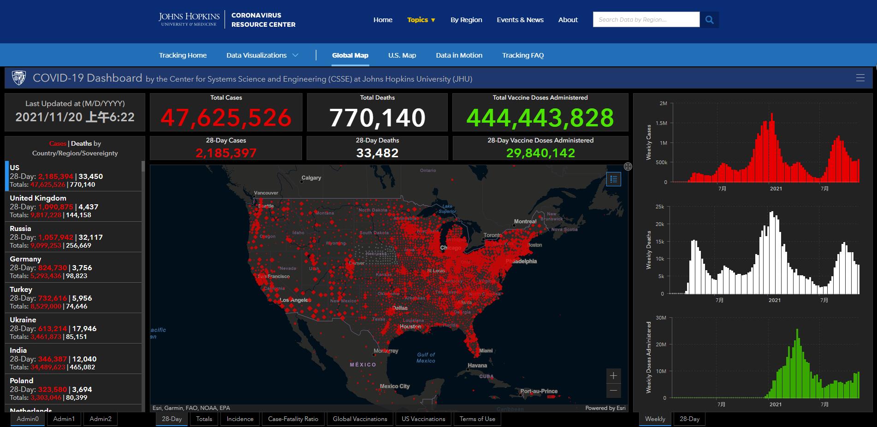Image resolution: width=877 pixels, height=427 pixels.
Task: Open the Topics dropdown menu
Action: point(421,20)
